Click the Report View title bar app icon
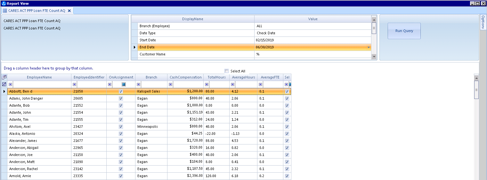This screenshot has width=487, height=180. (x=4, y=3)
